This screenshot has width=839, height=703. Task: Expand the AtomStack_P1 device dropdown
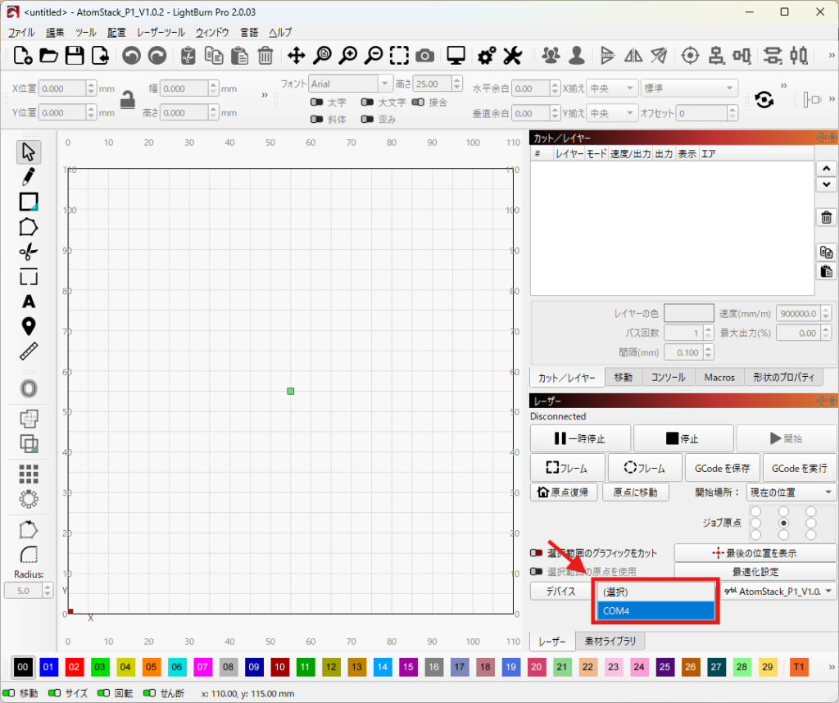coord(780,592)
